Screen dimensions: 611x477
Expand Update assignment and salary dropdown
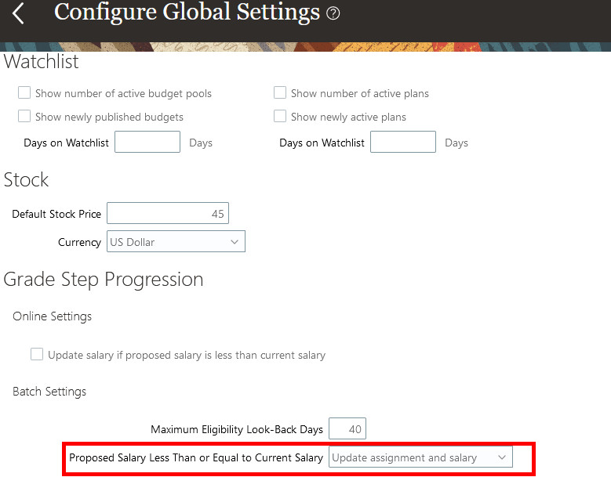(x=420, y=457)
